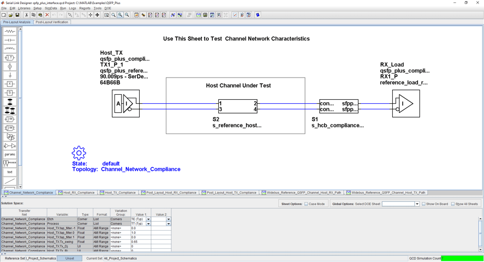Click the Save floppy disk icon
Image resolution: width=484 pixels, height=262 pixels.
click(17, 15)
